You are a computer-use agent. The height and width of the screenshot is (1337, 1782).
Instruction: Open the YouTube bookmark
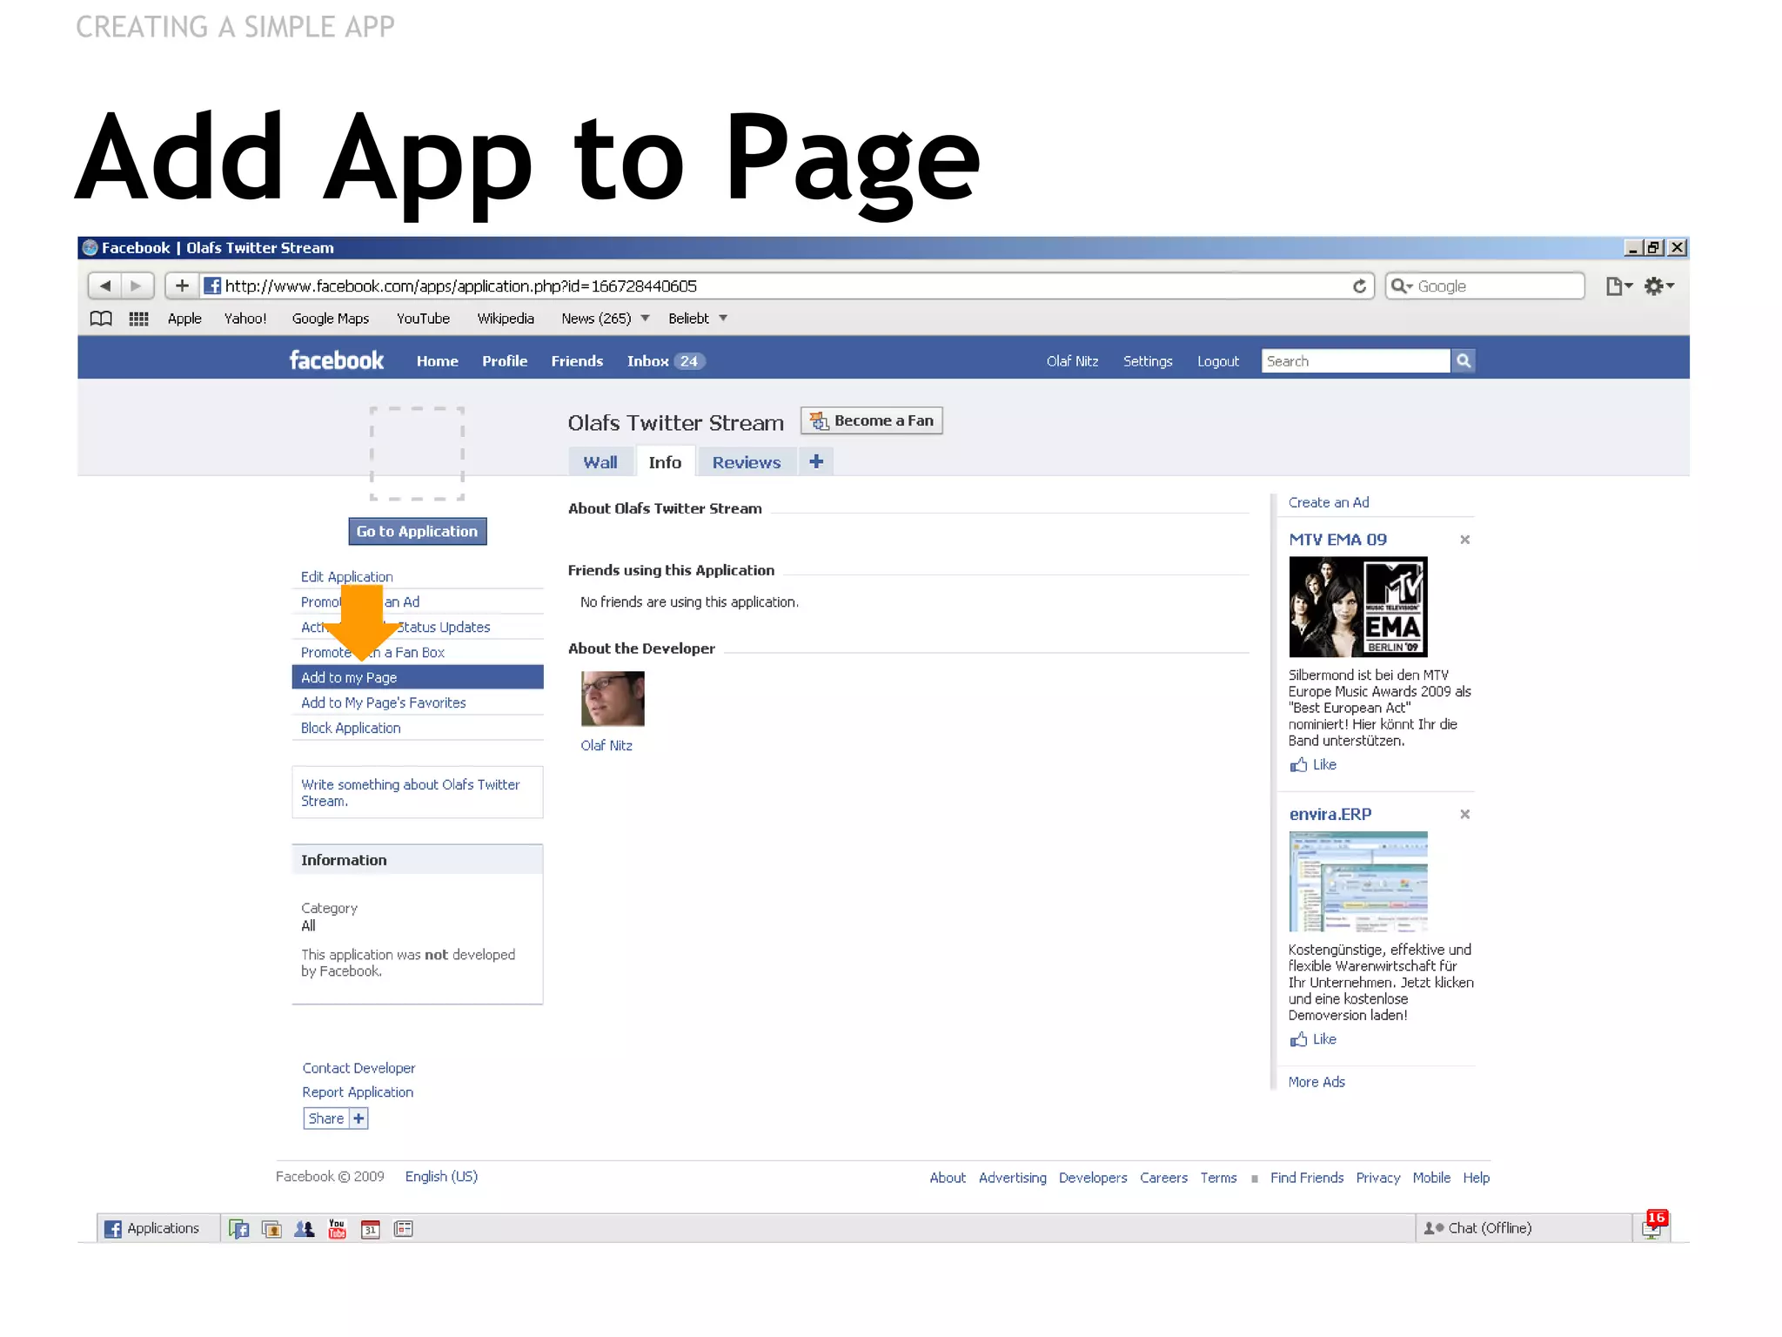pos(423,319)
